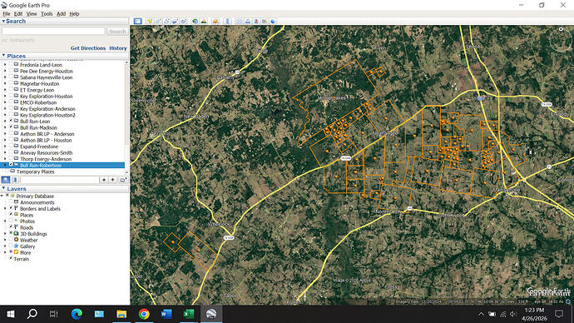
Task: Open the Edit menu
Action: click(x=18, y=13)
